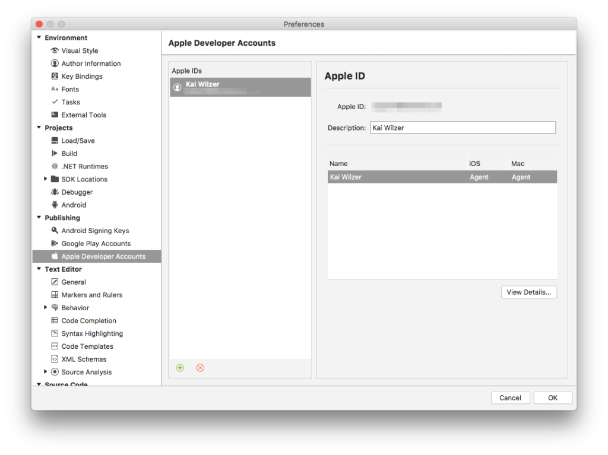Expand the Behavior section
The width and height of the screenshot is (608, 455).
[46, 307]
